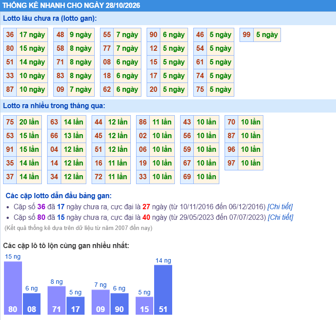Select the chart bar labeled 90
This screenshot has width=336, height=320.
120,304
